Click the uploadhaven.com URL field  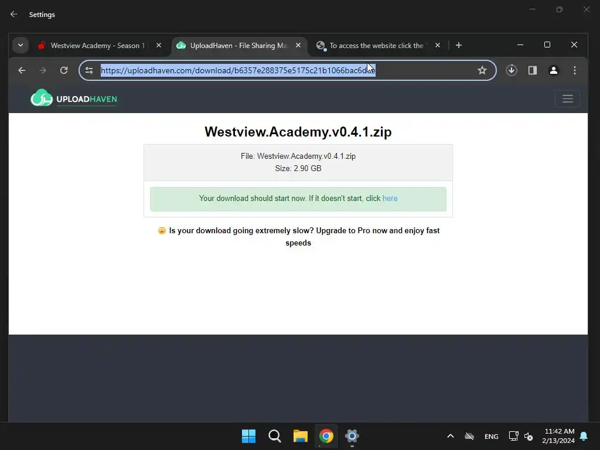click(287, 70)
